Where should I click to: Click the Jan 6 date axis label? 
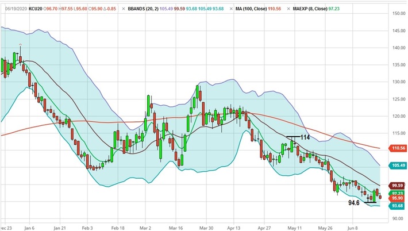[29, 228]
